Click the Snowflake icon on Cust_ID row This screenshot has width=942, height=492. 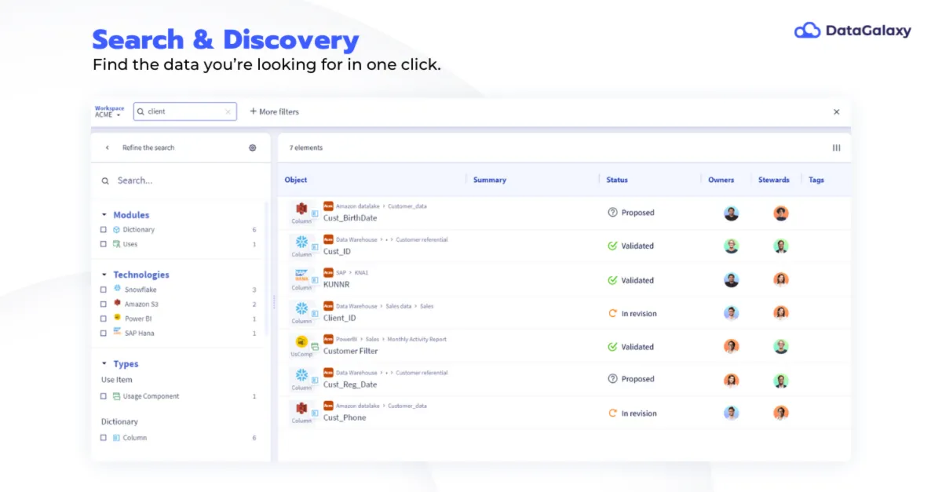(301, 242)
